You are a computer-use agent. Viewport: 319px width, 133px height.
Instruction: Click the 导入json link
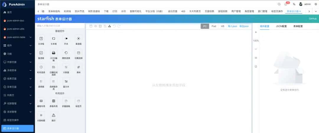pyautogui.click(x=232, y=26)
